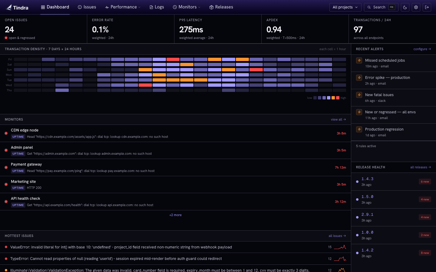Expand the Performance menu
The height and width of the screenshot is (272, 436).
tap(123, 7)
